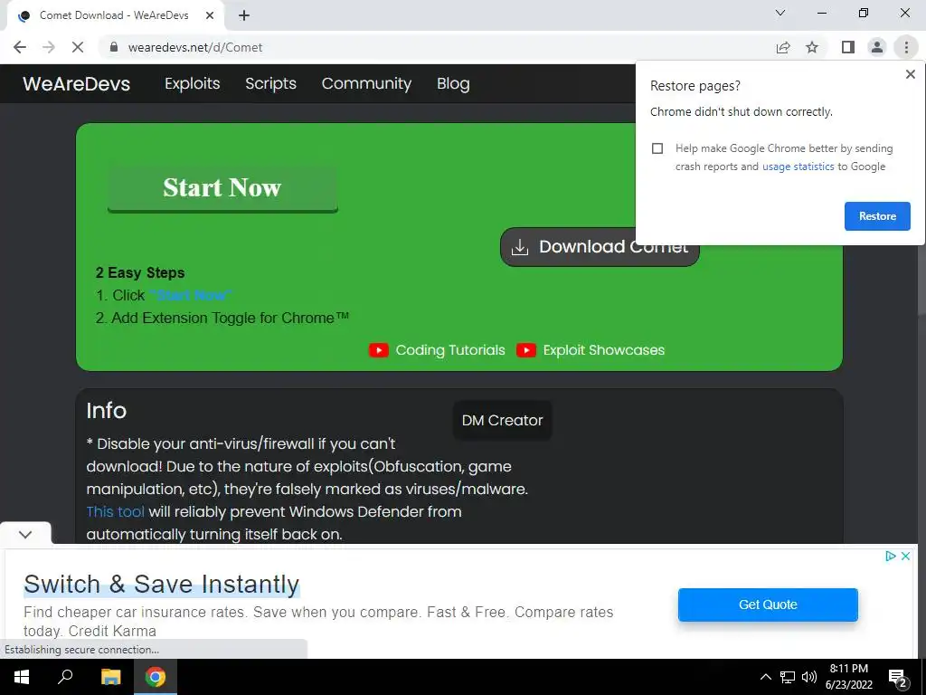Viewport: 926px width, 695px height.
Task: Close the bottom banner ad
Action: [x=905, y=557]
